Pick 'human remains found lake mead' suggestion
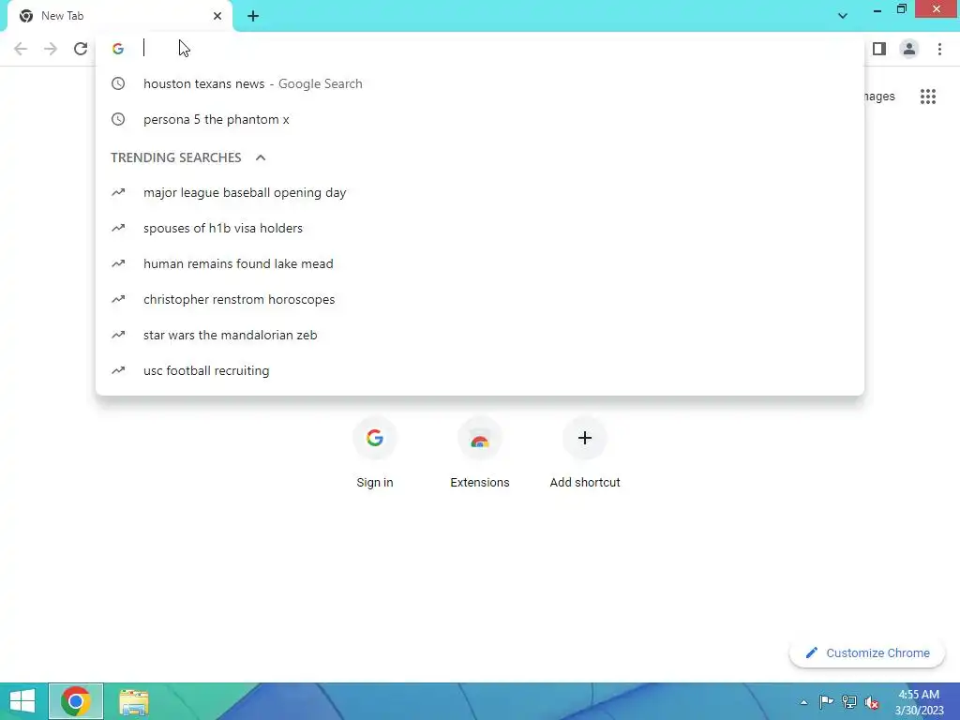Image resolution: width=960 pixels, height=720 pixels. coord(480,263)
